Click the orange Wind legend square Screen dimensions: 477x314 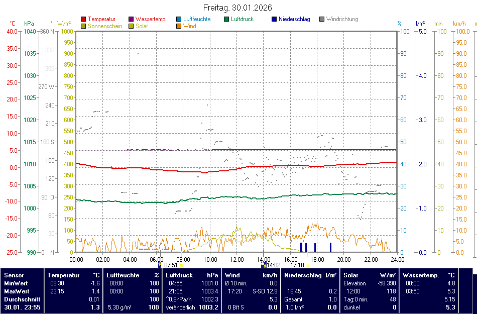pos(179,26)
